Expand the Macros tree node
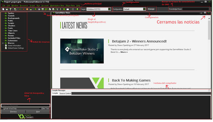The height and width of the screenshot is (122, 213). pyautogui.click(x=3, y=43)
